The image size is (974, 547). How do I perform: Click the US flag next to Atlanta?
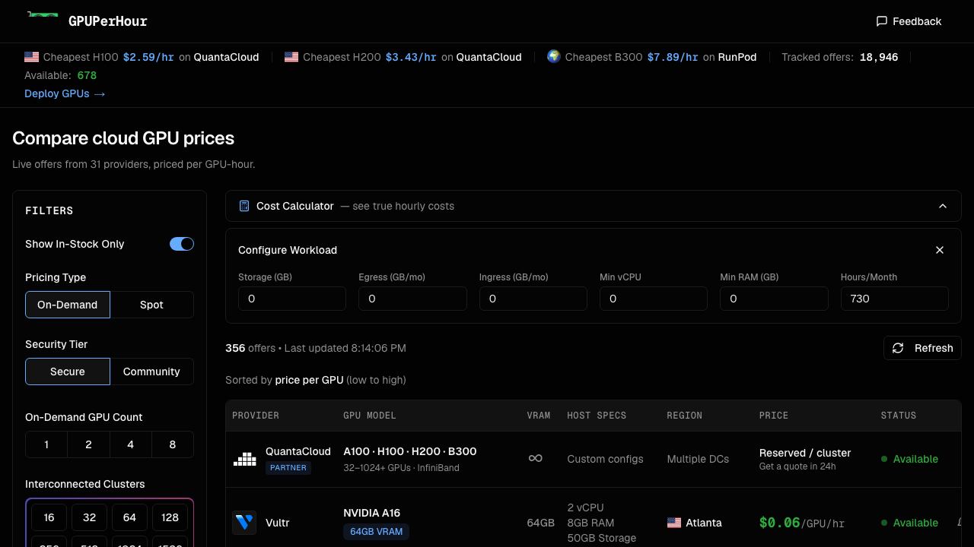coord(674,523)
